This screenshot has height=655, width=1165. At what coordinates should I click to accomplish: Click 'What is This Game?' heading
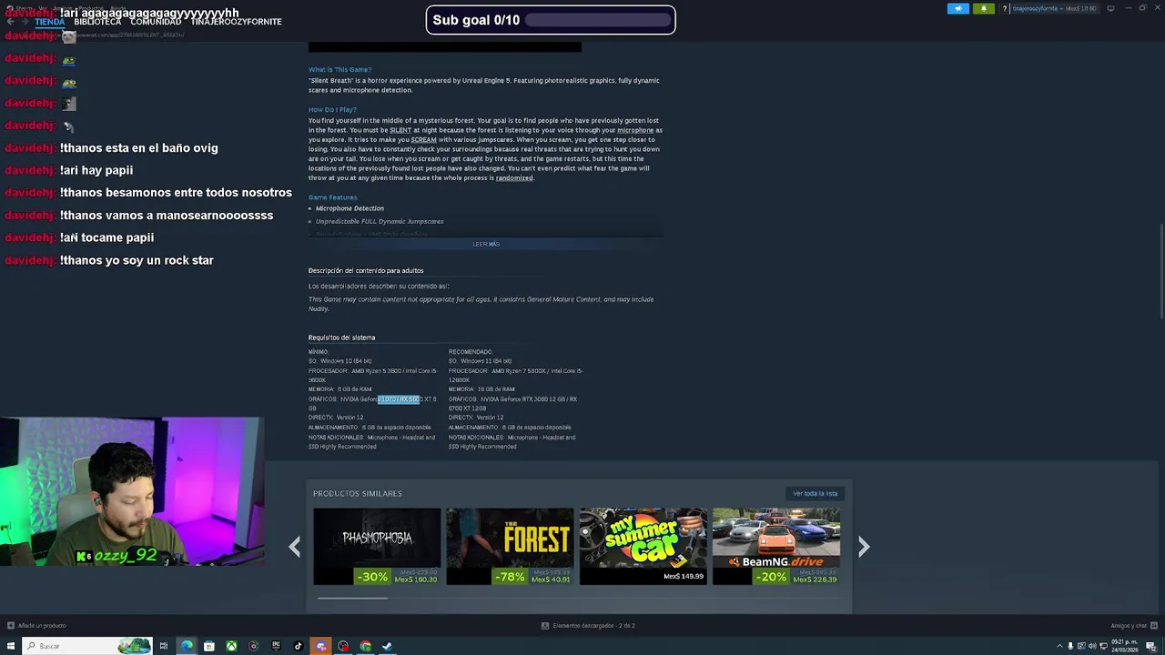(x=339, y=69)
